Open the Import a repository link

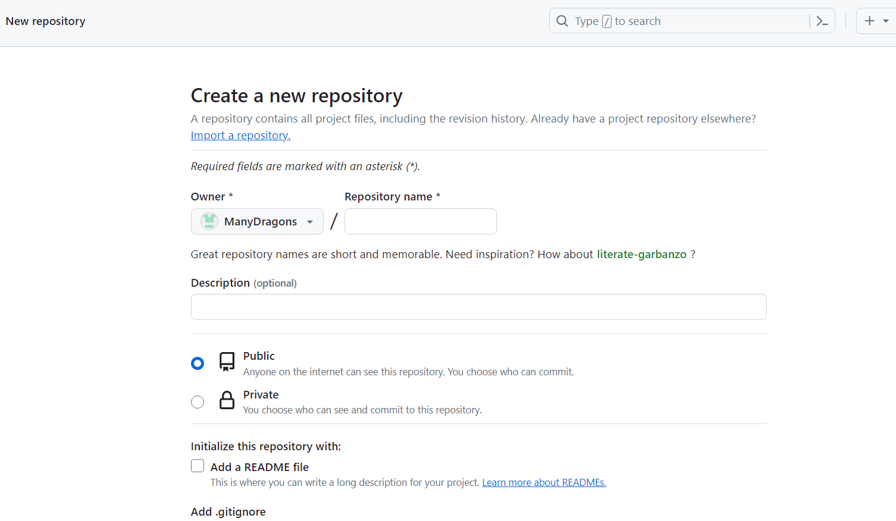pos(240,136)
